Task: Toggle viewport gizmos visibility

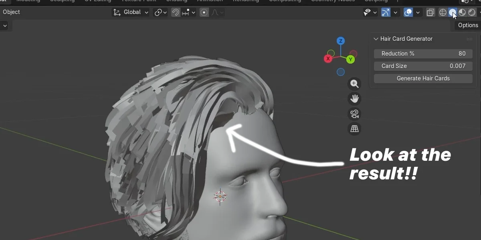Action: click(x=385, y=12)
